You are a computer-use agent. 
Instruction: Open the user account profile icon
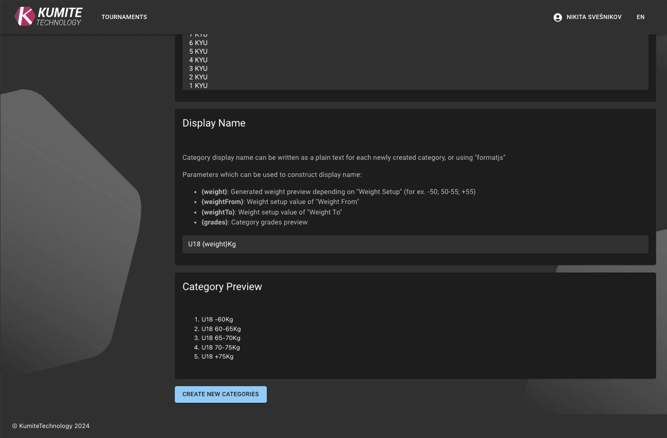(x=557, y=17)
